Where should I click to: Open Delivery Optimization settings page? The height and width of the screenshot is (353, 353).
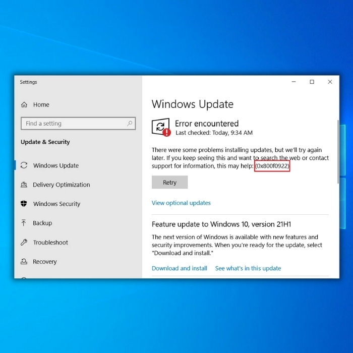click(x=61, y=185)
